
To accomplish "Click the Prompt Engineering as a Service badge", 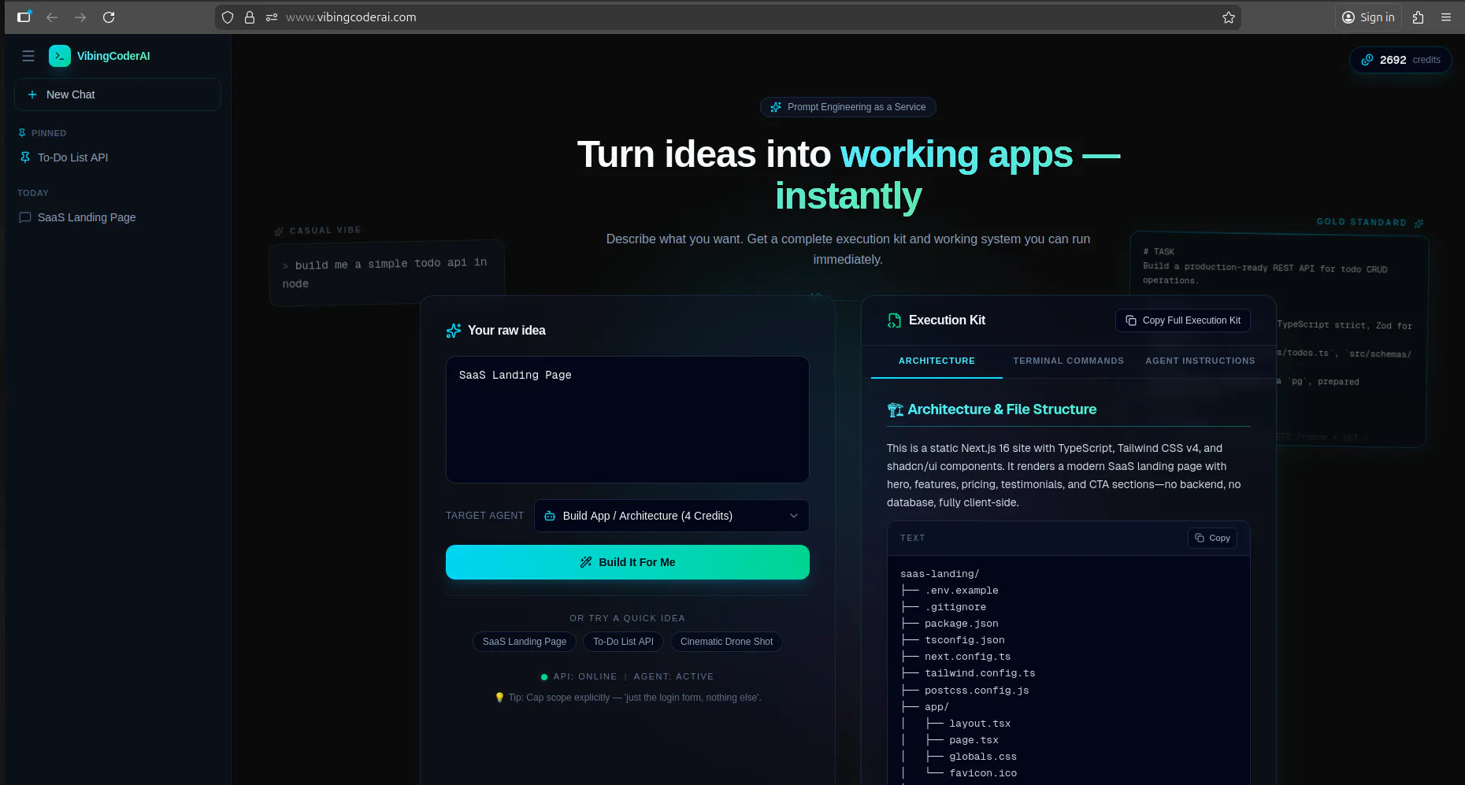I will pos(848,107).
